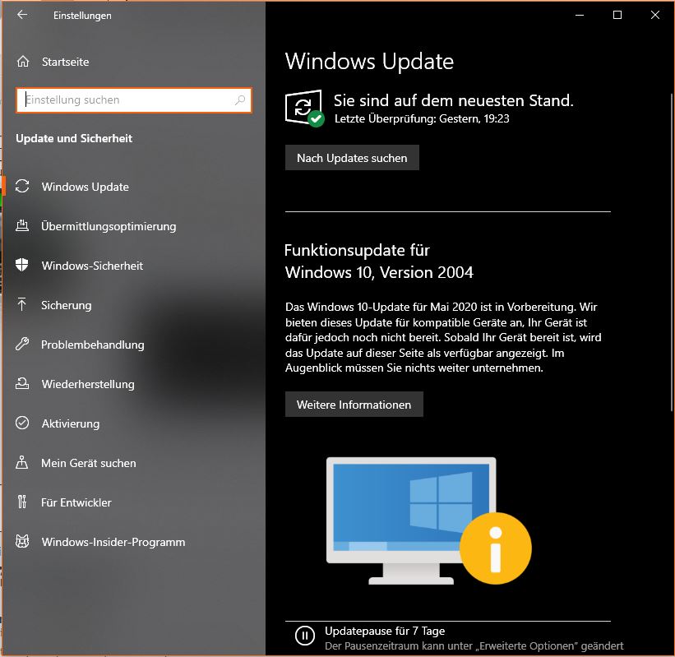Open the Windows-Sicherheit page
Image resolution: width=675 pixels, height=657 pixels.
92,266
